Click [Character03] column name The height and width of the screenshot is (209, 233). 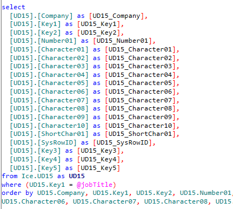[x=63, y=67]
